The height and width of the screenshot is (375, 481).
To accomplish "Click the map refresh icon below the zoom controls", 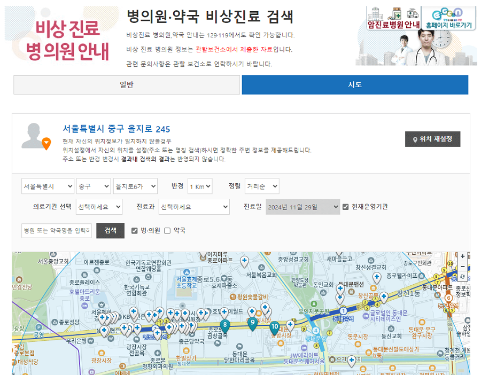I will point(462,276).
